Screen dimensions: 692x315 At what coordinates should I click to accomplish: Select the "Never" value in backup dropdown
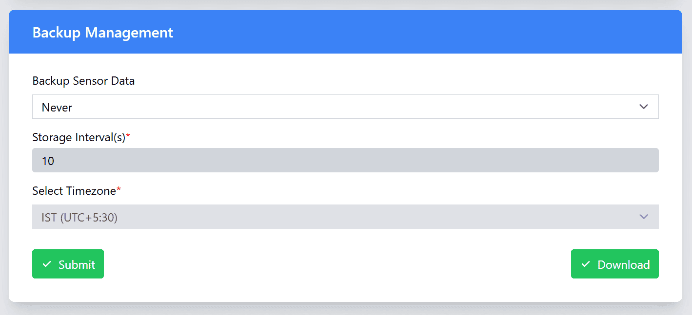pyautogui.click(x=57, y=108)
